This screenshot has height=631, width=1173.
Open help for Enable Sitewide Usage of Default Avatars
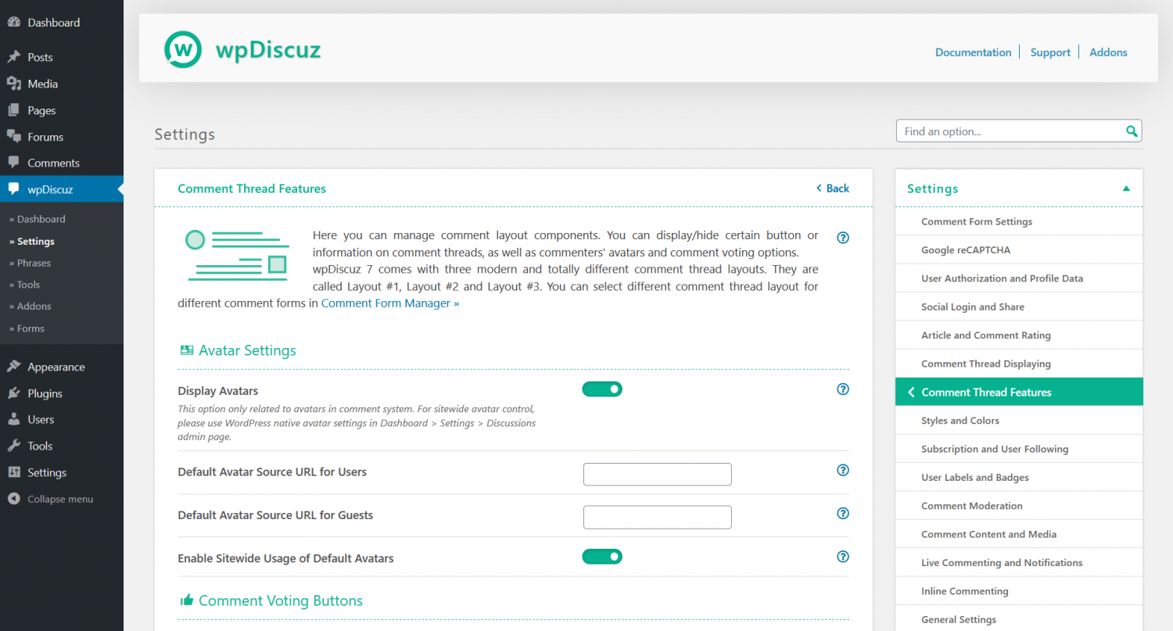(842, 557)
